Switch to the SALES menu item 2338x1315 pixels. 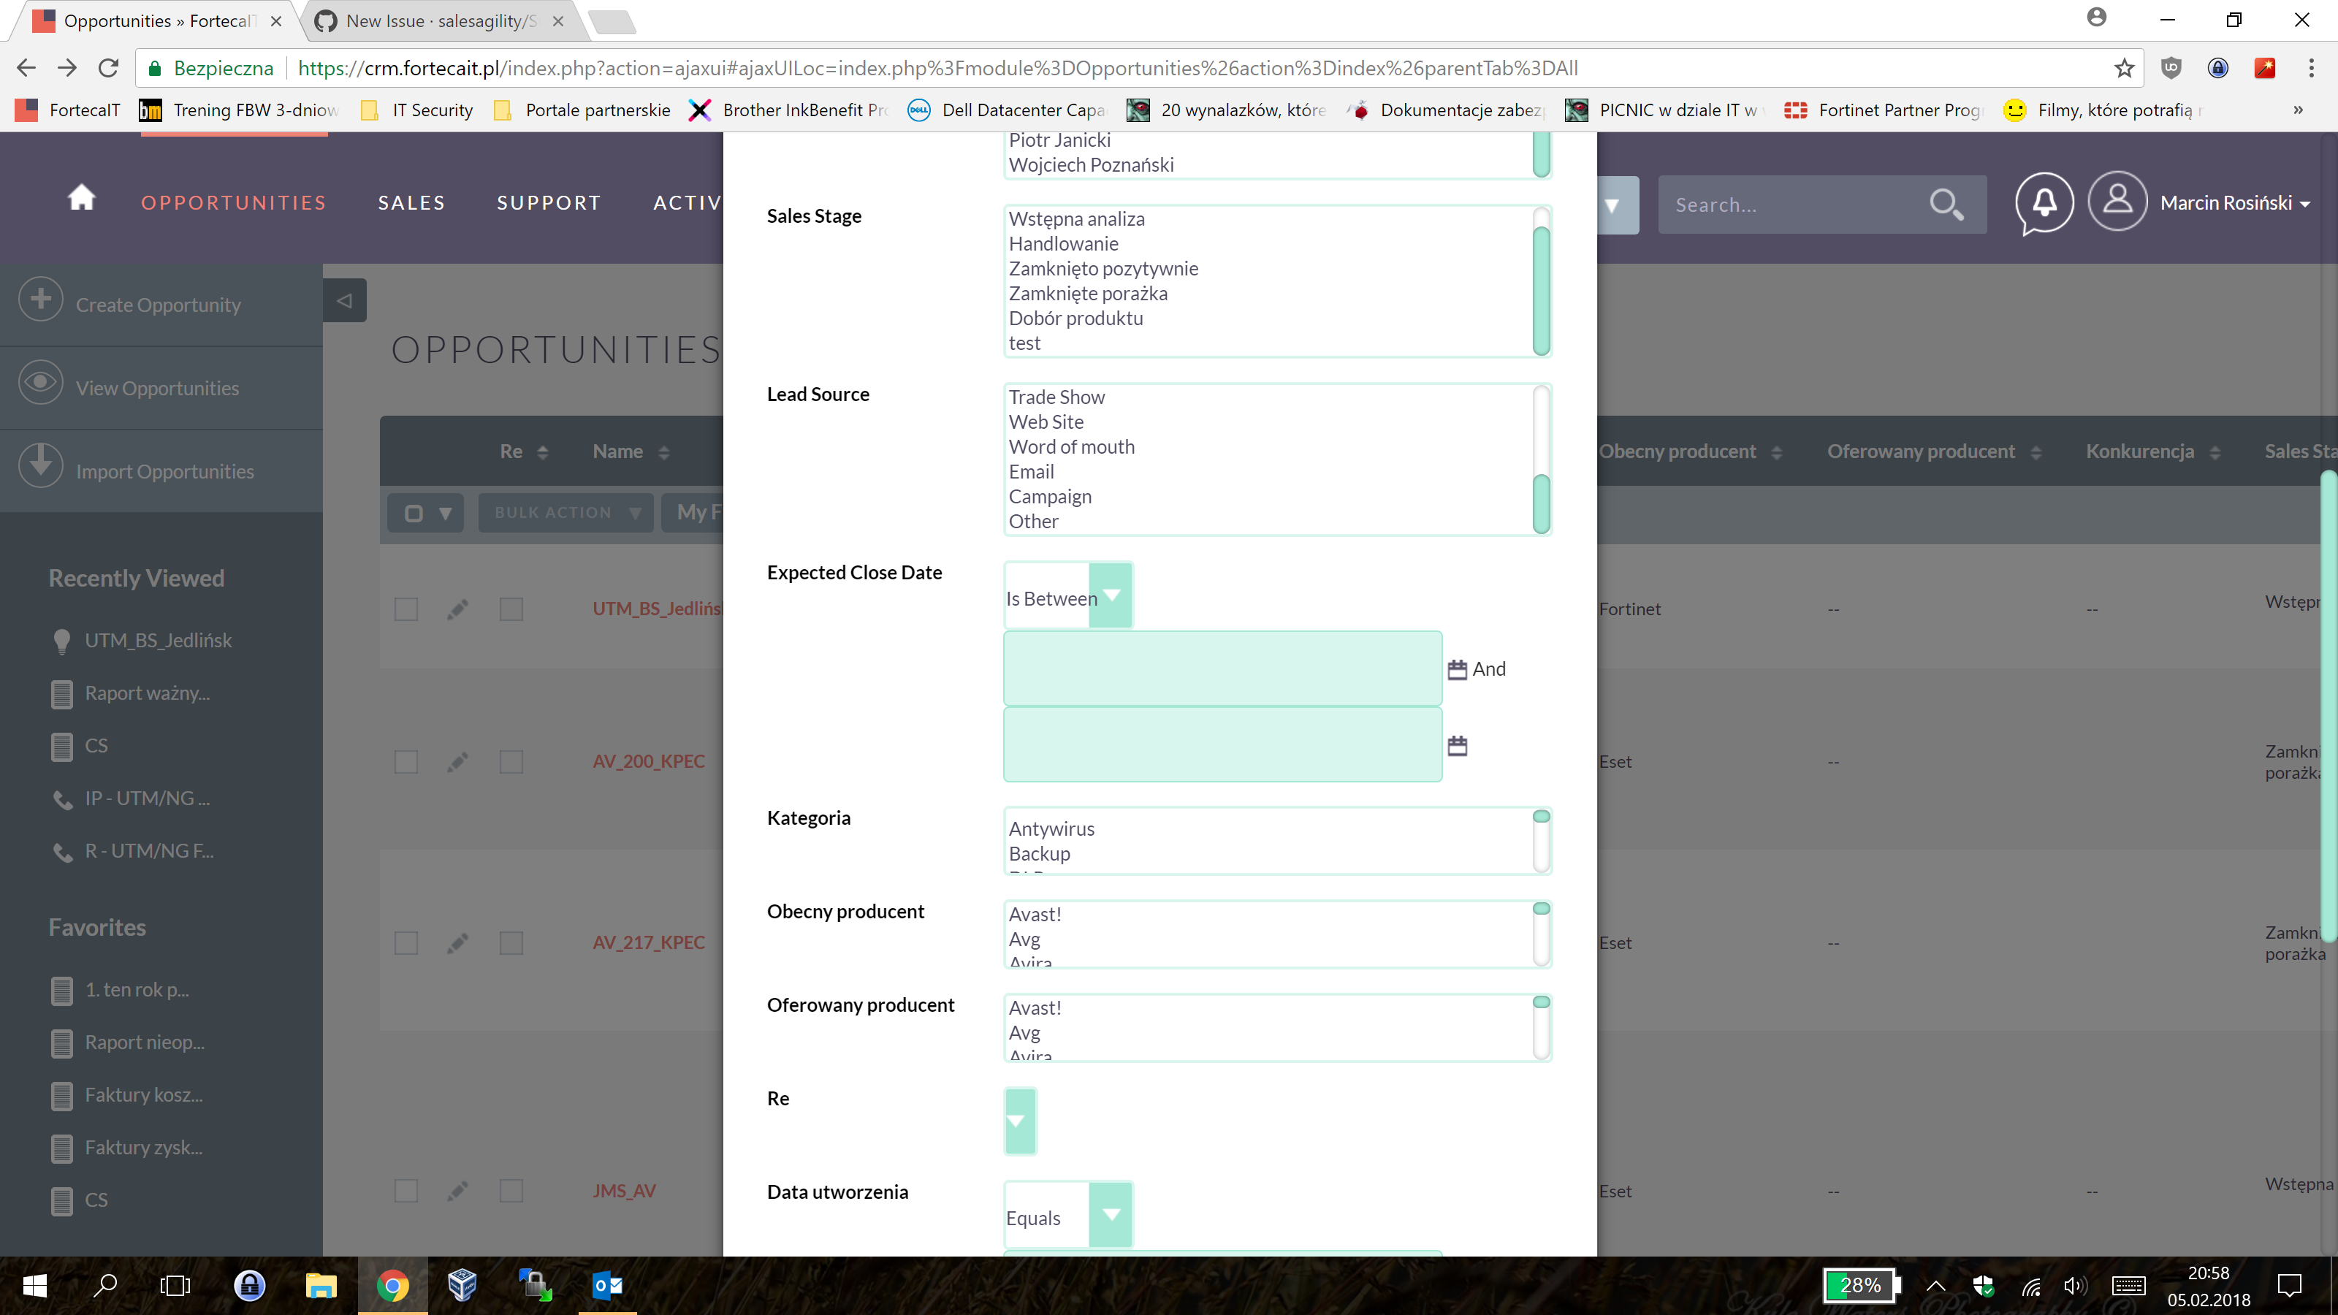click(x=411, y=202)
